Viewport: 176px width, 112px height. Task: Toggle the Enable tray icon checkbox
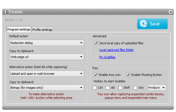click(x=95, y=75)
